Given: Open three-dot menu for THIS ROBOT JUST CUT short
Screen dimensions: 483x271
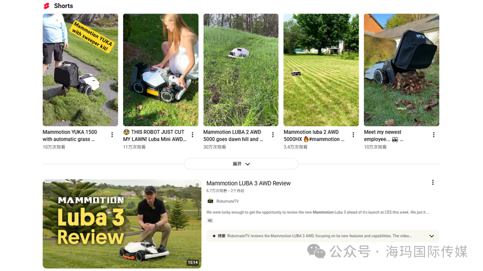Looking at the screenshot, I should pyautogui.click(x=192, y=135).
